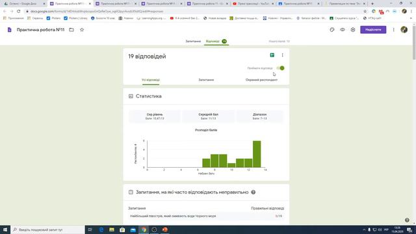The width and height of the screenshot is (416, 234).
Task: Show hidden system tray icons
Action: tap(364, 229)
